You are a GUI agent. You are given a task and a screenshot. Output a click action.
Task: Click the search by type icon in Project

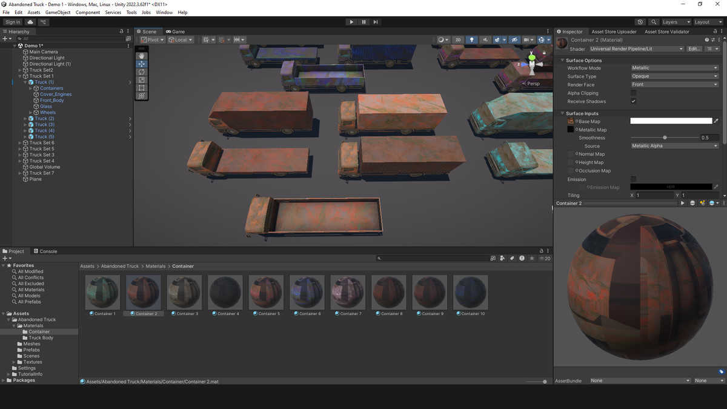[x=502, y=258]
